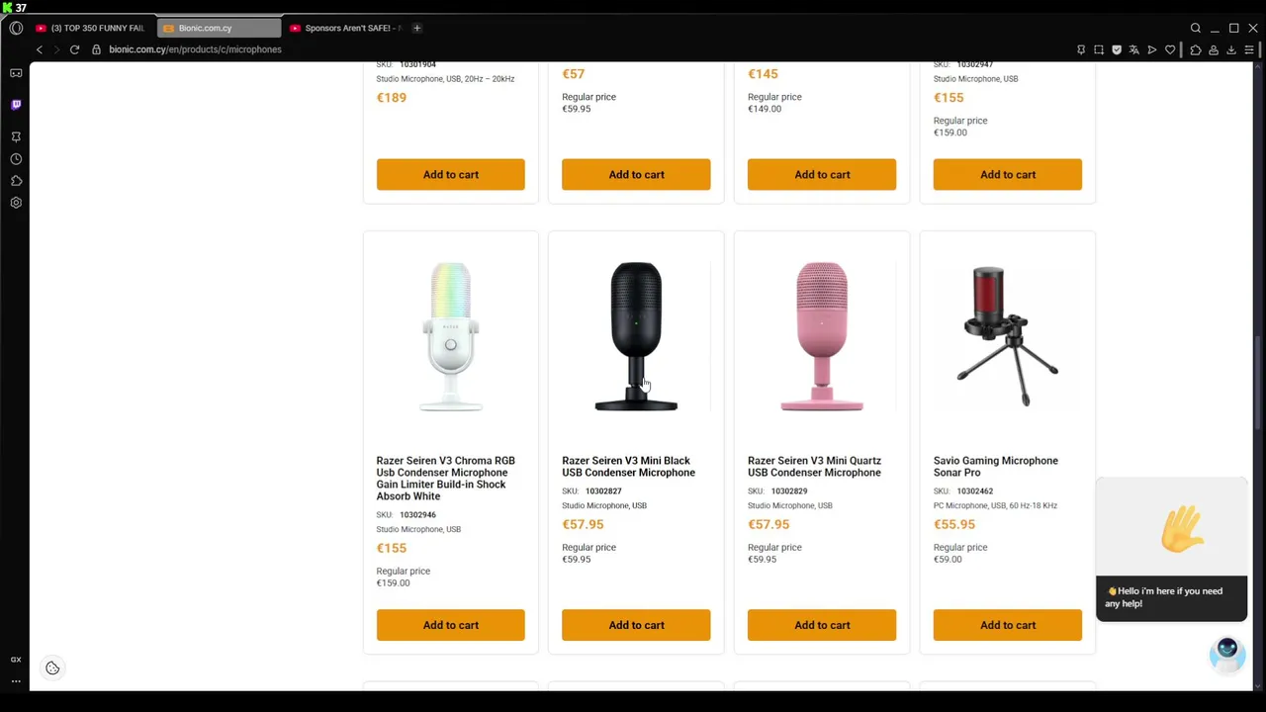The height and width of the screenshot is (712, 1266).
Task: Switch to the TOP 350 FUNNY FAIL tab
Action: click(x=96, y=28)
